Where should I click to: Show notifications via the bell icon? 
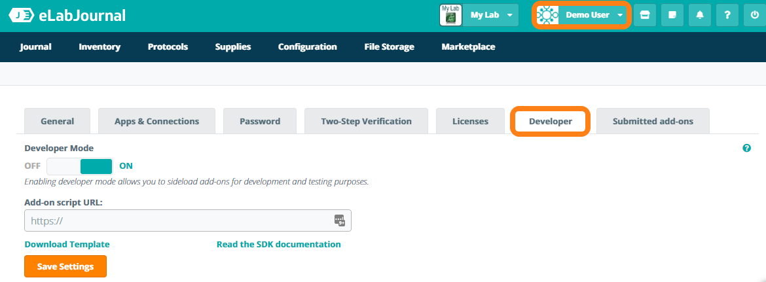pos(700,15)
